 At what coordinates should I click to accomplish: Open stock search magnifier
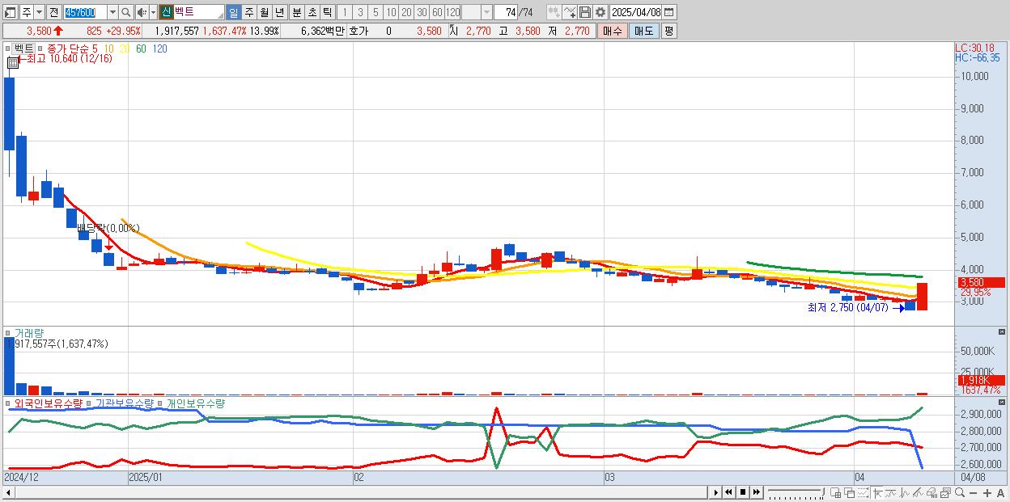126,12
